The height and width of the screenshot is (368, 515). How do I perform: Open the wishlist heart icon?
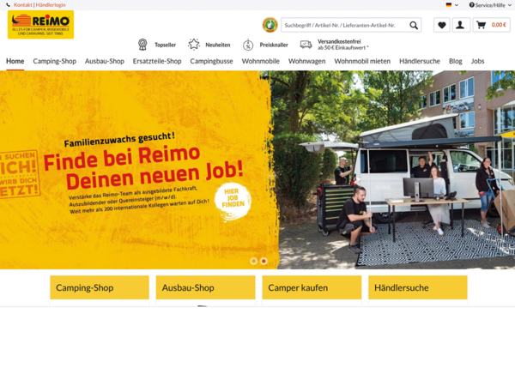pos(442,25)
